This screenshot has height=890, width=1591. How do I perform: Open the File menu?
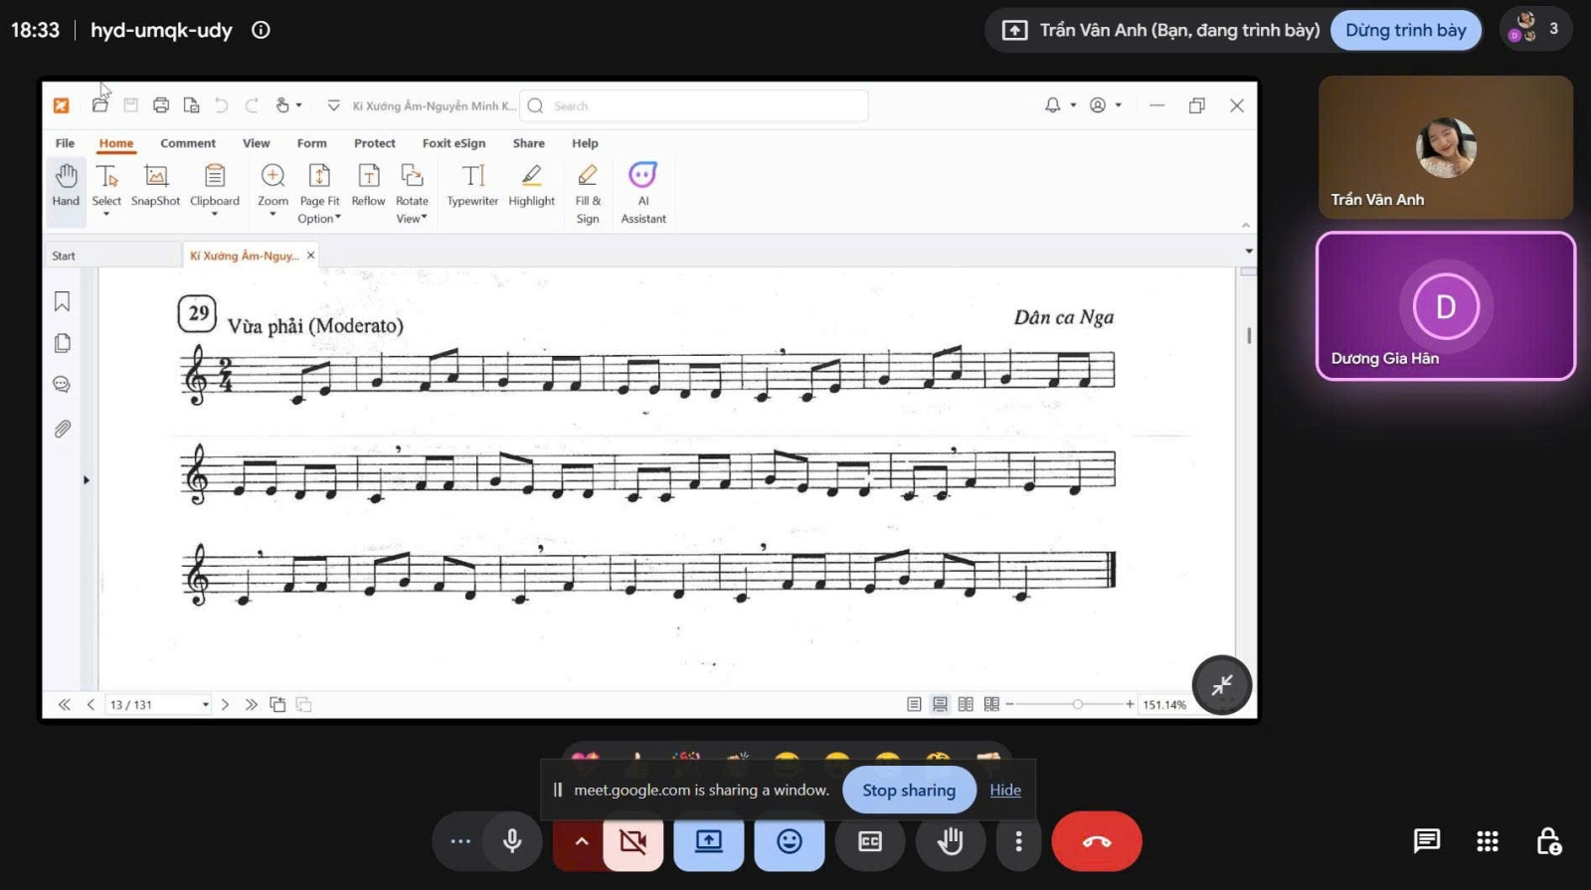click(65, 143)
